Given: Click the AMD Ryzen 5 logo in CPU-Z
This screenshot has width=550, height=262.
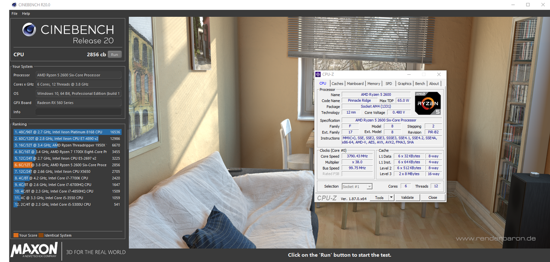Looking at the screenshot, I should click(428, 103).
